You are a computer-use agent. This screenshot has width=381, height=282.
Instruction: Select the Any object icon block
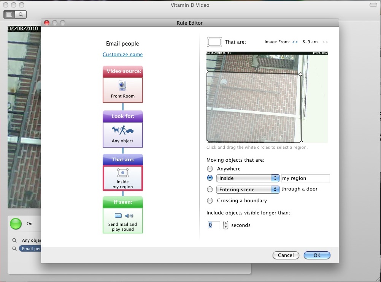click(122, 134)
